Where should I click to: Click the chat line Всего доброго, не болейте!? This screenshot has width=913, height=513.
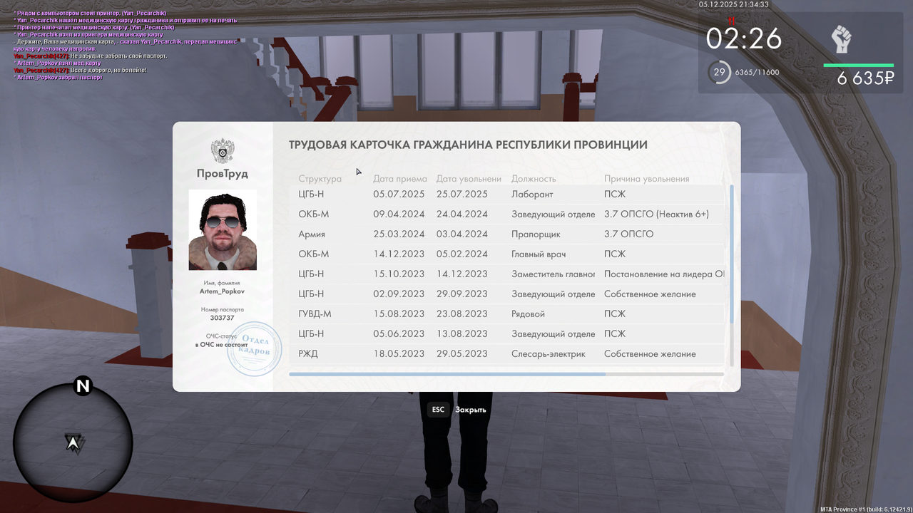(80, 70)
